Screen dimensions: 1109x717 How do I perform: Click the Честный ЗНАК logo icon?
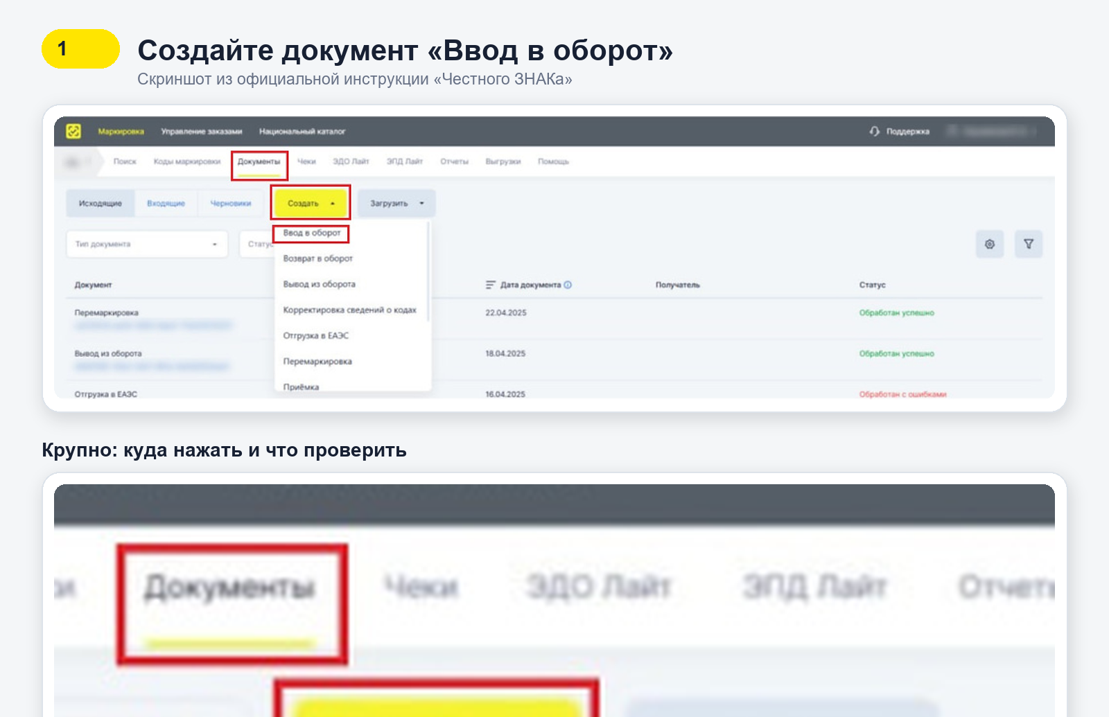73,131
